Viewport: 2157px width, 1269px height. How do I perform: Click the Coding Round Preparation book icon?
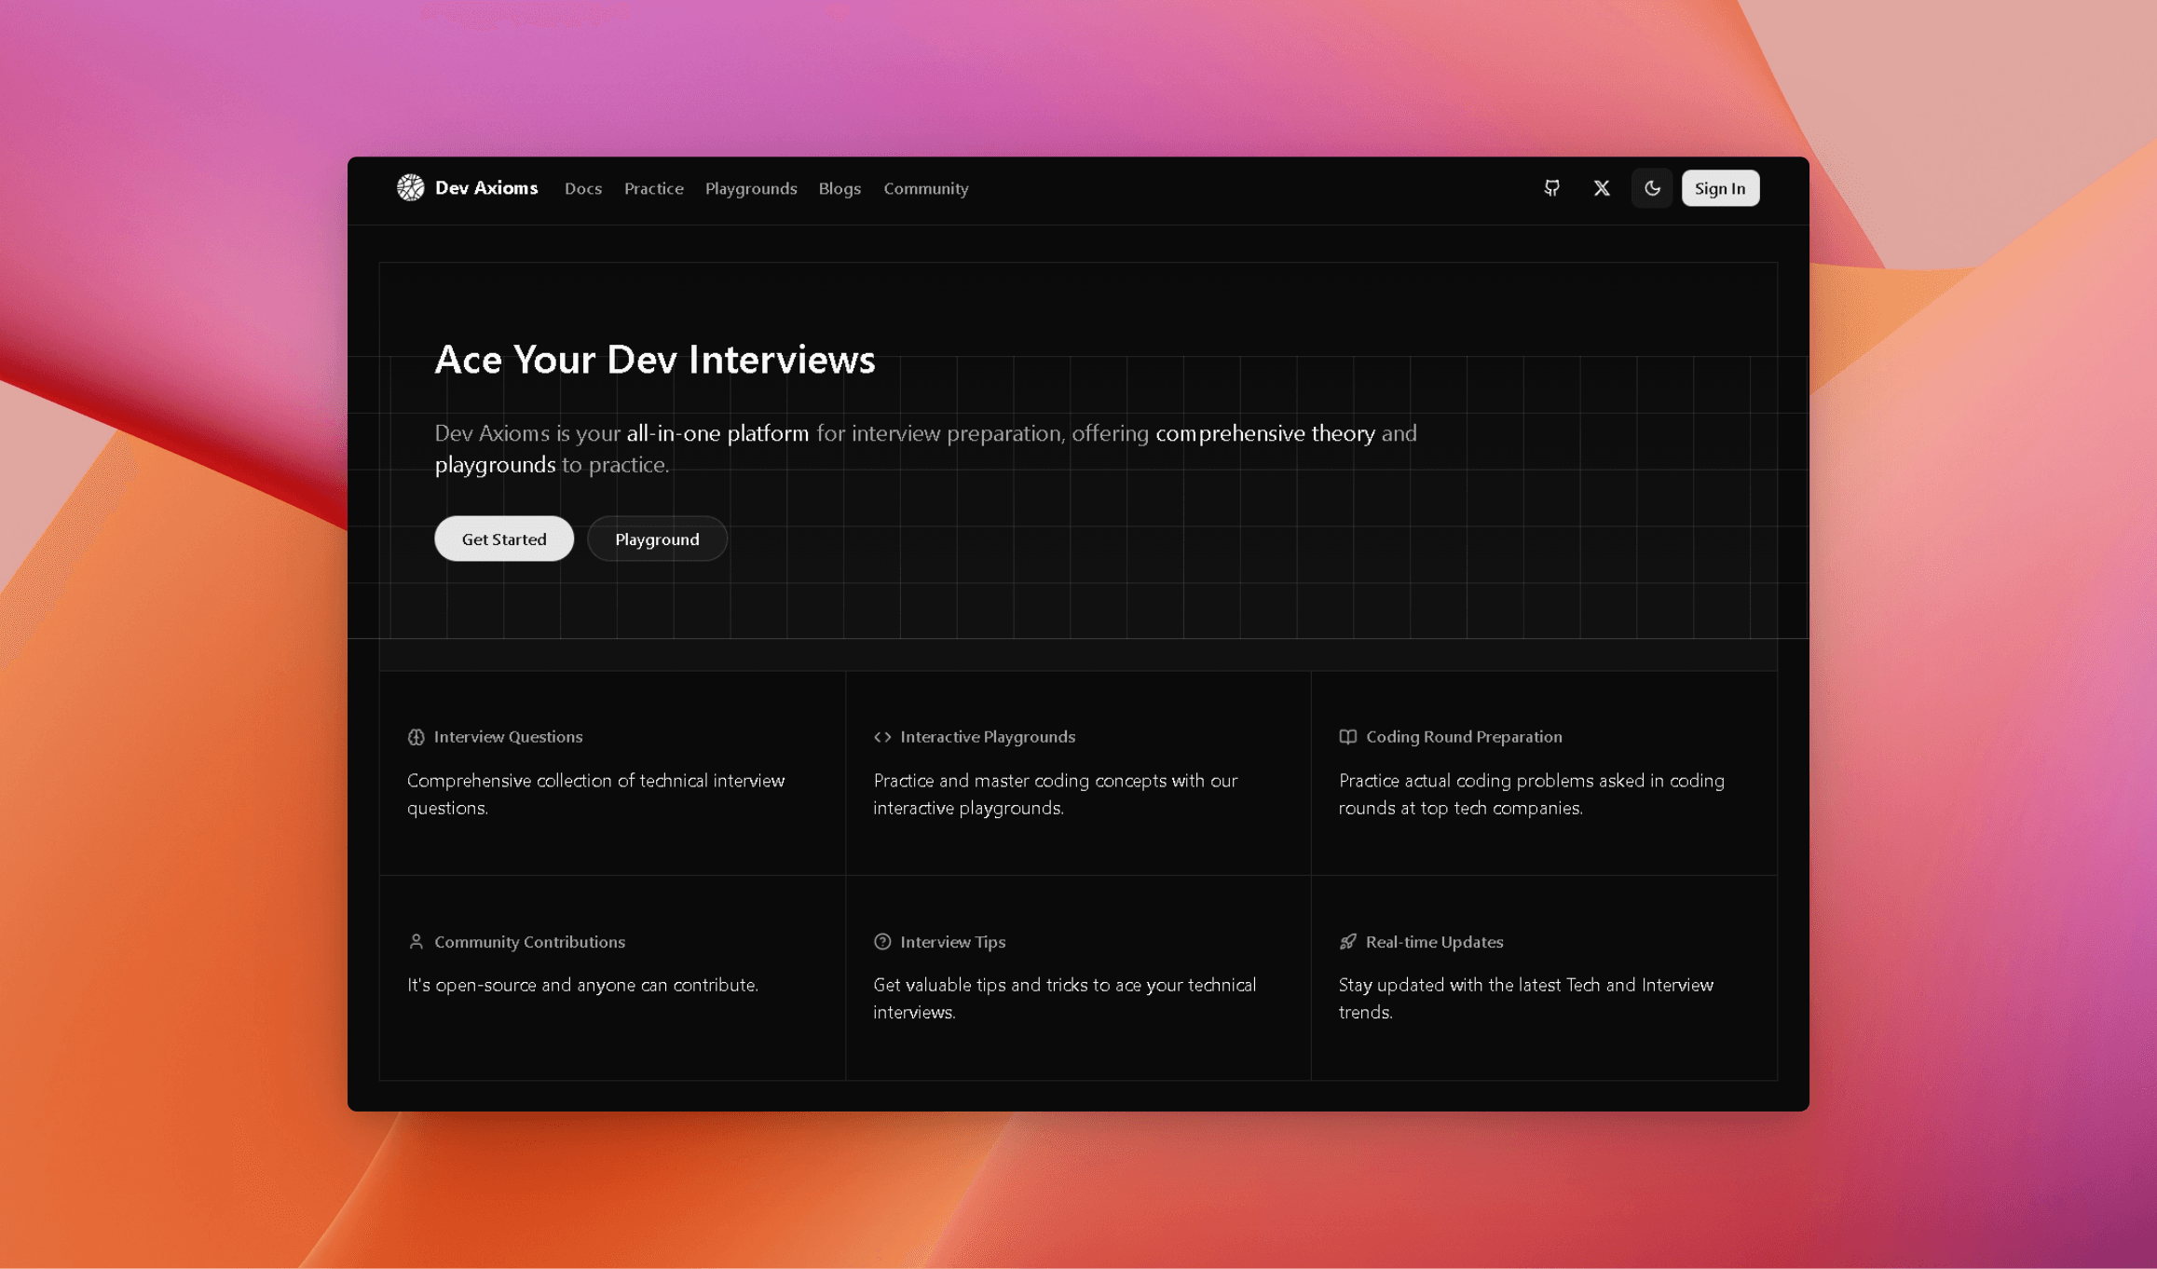pos(1347,737)
